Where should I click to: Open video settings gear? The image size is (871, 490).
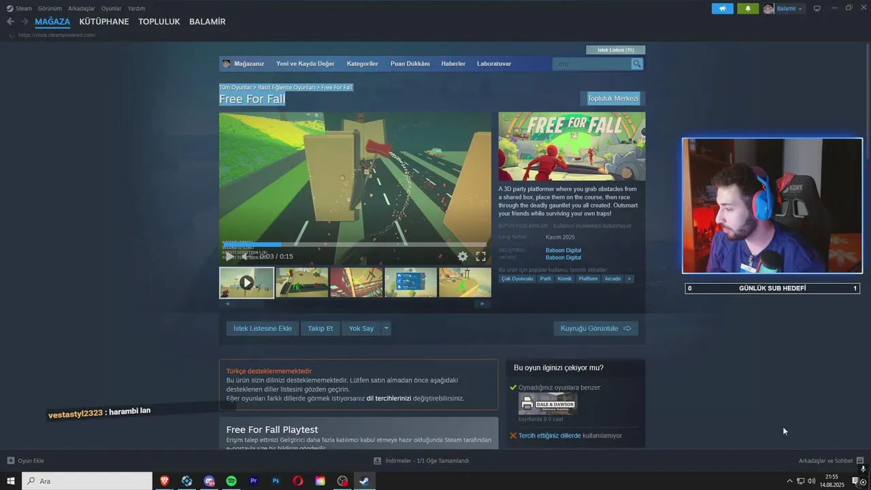463,257
